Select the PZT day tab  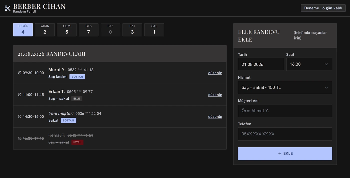click(x=132, y=30)
